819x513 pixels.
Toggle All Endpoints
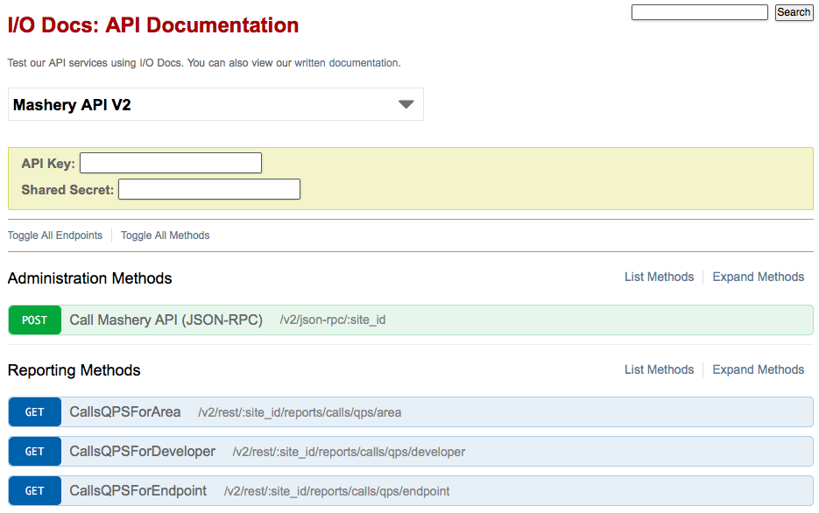click(55, 235)
